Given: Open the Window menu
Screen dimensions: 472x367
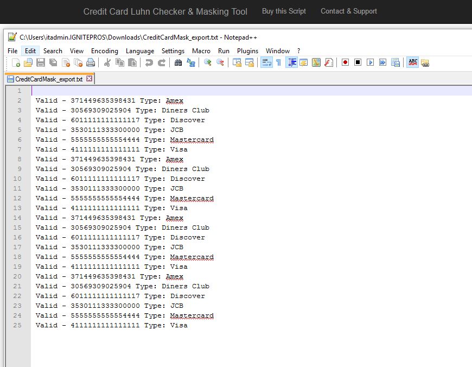Looking at the screenshot, I should (278, 51).
